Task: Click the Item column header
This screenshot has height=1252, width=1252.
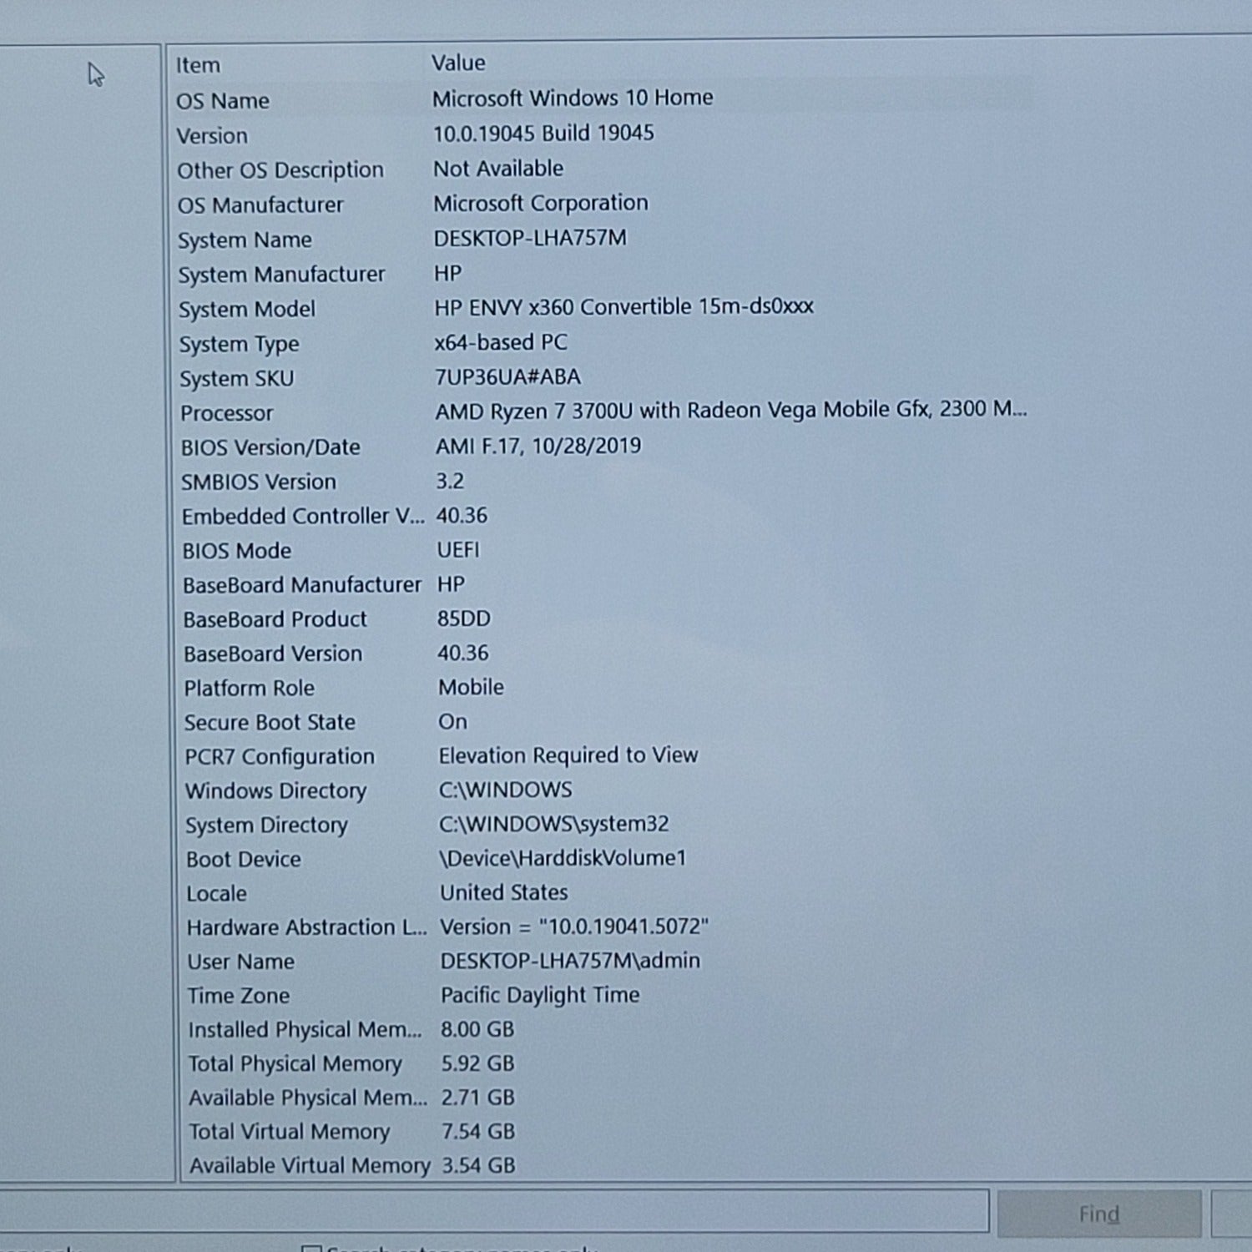Action: coord(198,65)
